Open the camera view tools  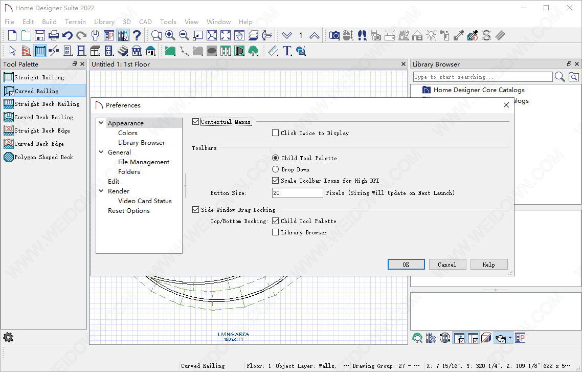coord(334,36)
